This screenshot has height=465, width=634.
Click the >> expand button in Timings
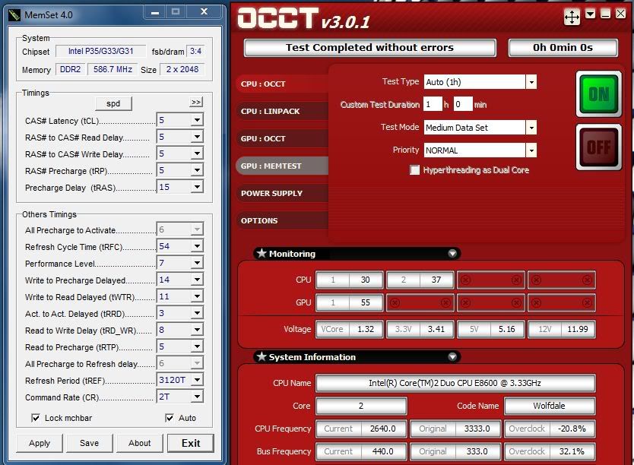click(x=196, y=103)
